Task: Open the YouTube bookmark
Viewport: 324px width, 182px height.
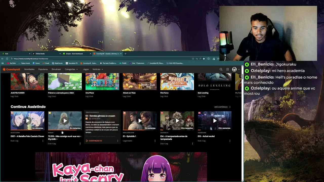Action: [11, 63]
